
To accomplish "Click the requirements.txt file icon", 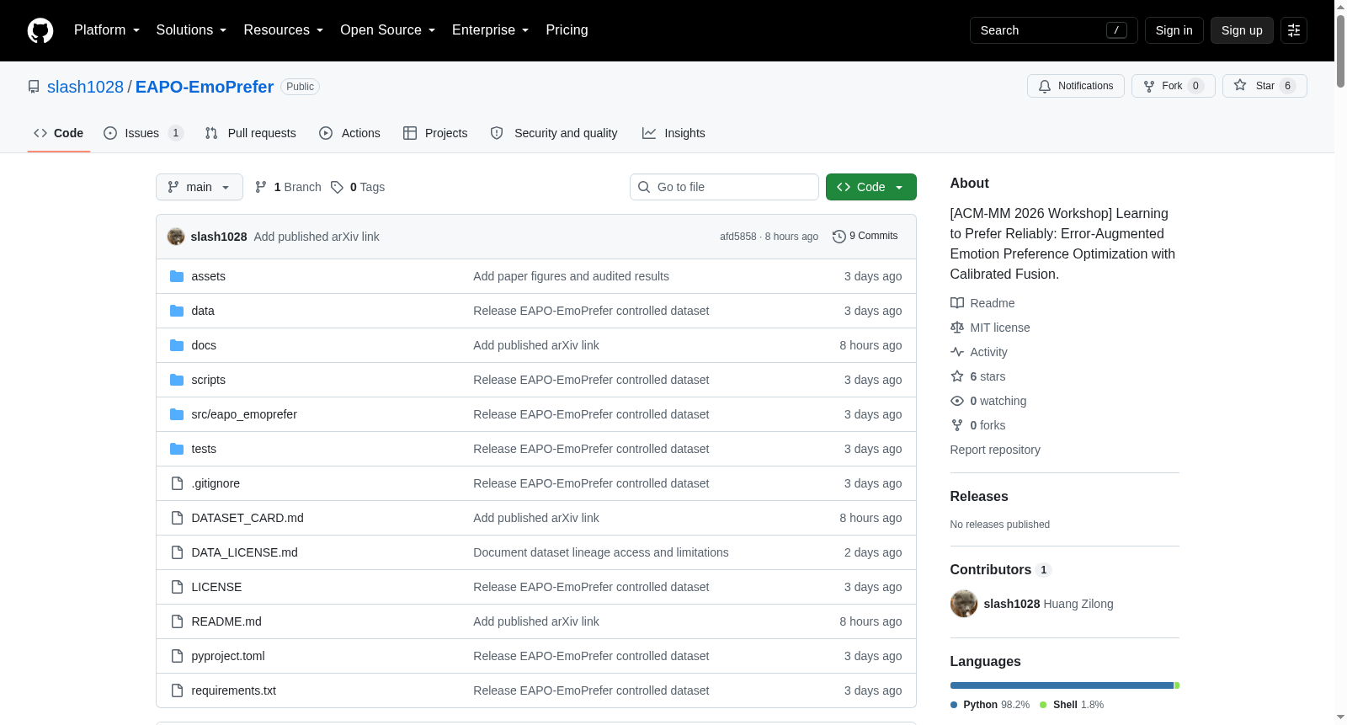I will tap(177, 690).
